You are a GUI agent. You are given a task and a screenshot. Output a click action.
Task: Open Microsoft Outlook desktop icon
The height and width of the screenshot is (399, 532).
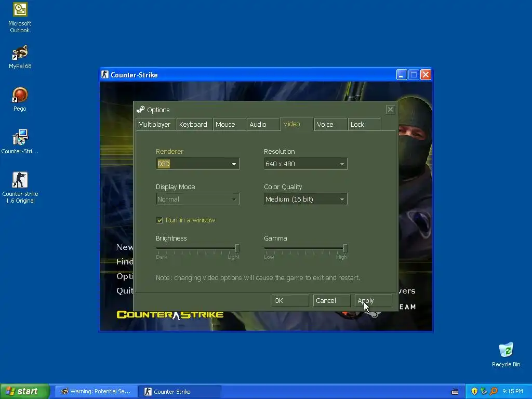coord(20,18)
